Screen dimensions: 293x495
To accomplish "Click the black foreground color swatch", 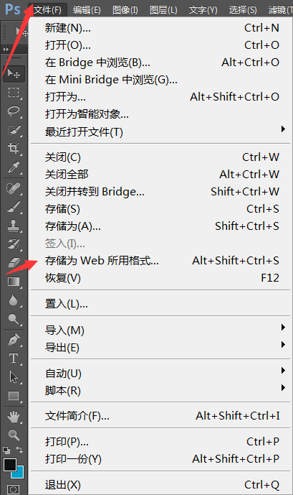I will [x=10, y=464].
